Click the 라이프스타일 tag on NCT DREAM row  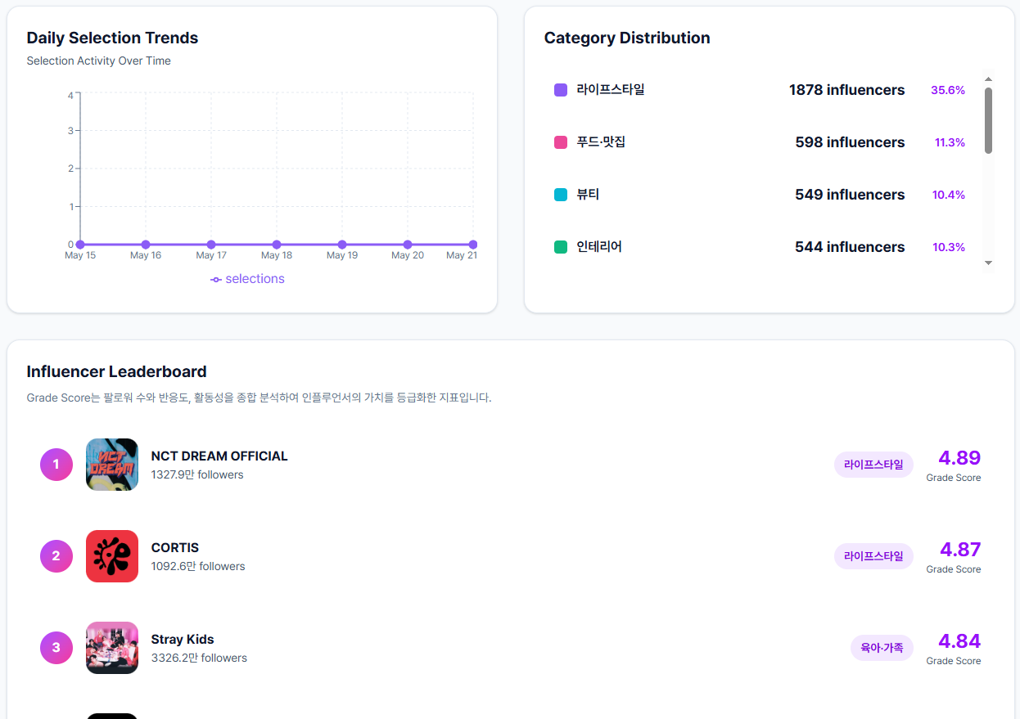tap(873, 465)
